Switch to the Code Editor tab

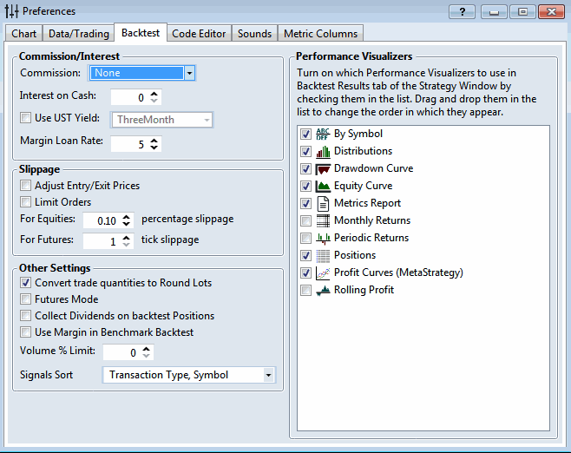coord(199,34)
